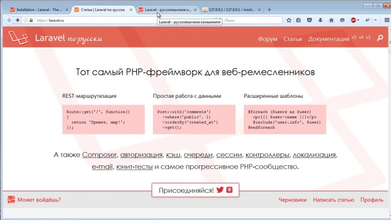Open a new tab with plus button
The width and height of the screenshot is (391, 220).
[269, 10]
